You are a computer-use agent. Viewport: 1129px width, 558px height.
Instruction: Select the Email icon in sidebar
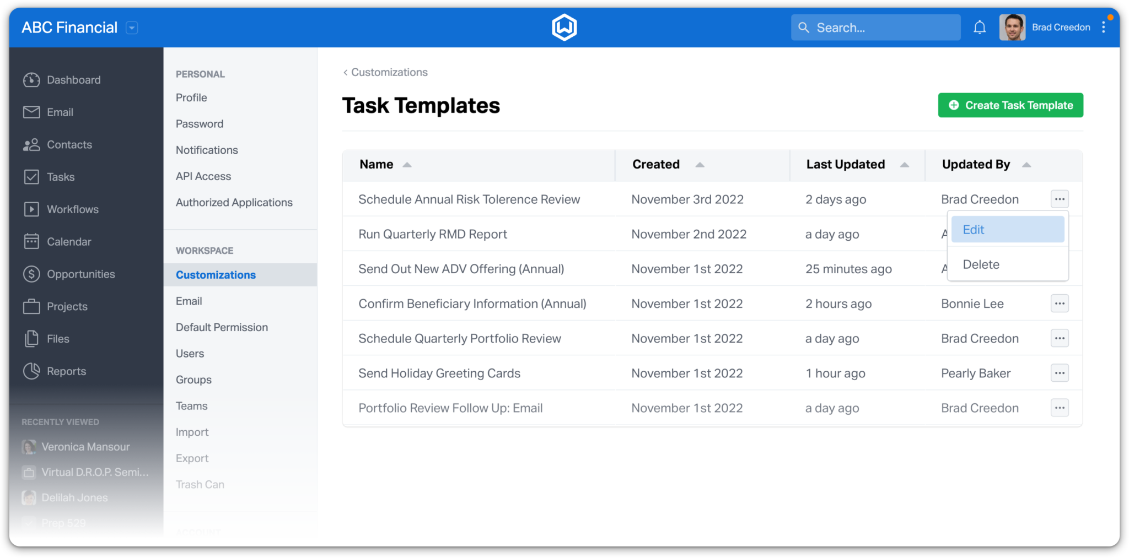(31, 112)
